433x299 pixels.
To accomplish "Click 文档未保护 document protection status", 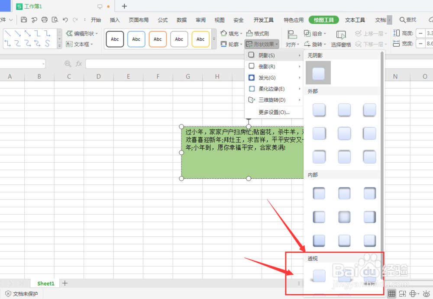I will (22, 294).
